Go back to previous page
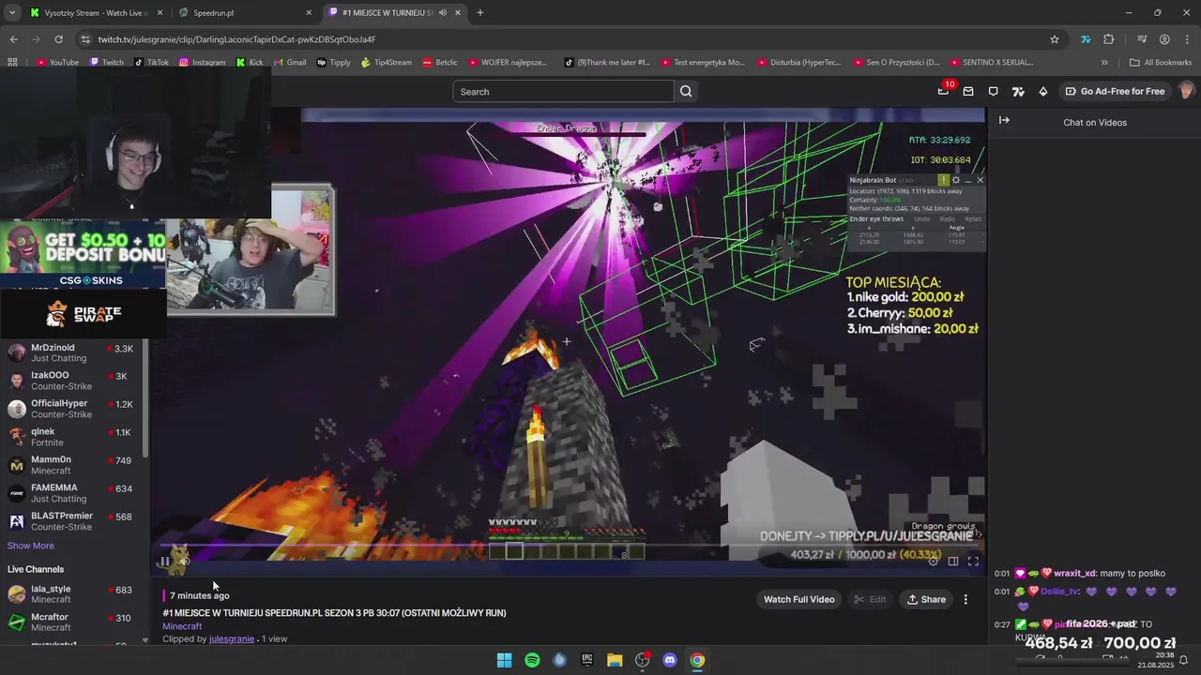Viewport: 1201px width, 675px height. tap(13, 39)
